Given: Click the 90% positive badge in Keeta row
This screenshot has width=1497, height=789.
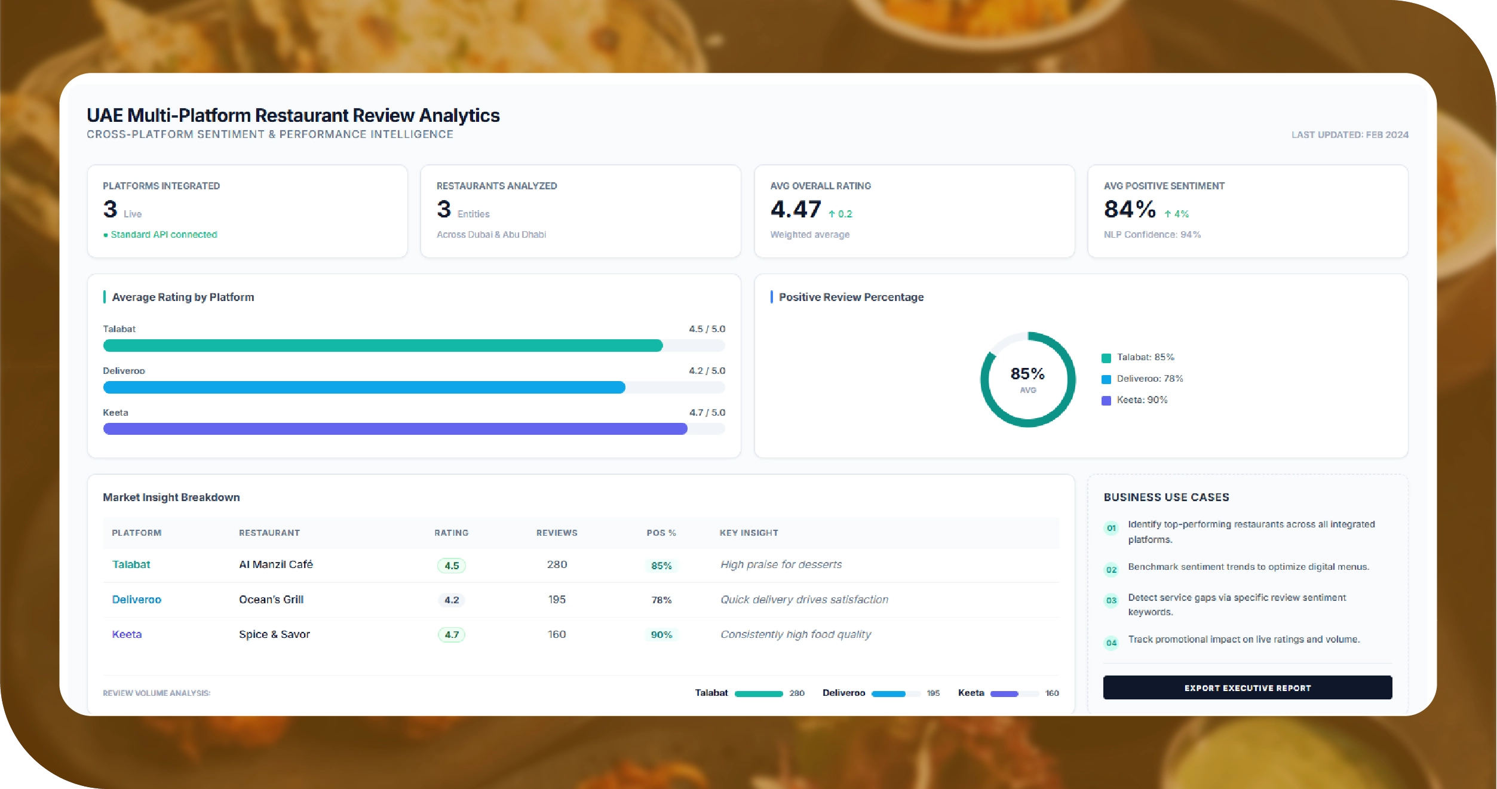Looking at the screenshot, I should click(661, 635).
